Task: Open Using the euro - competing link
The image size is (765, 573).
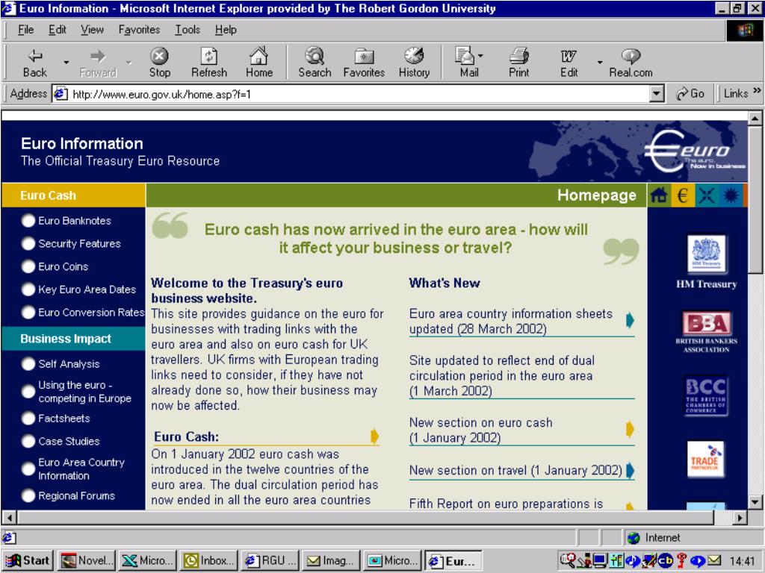Action: point(84,392)
